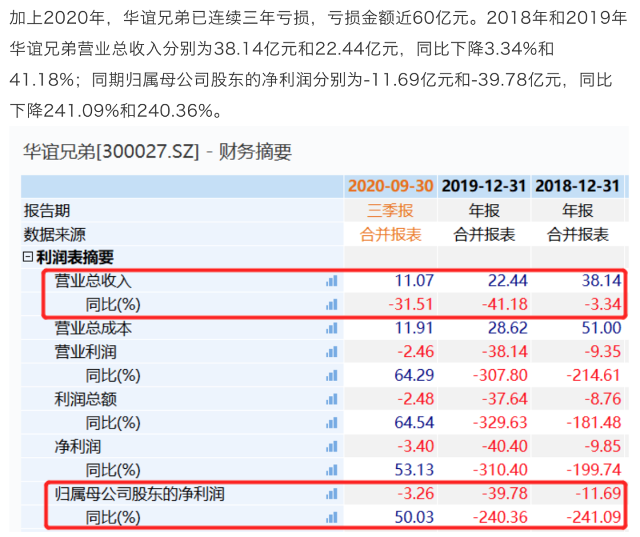
Task: Open the chart icon beside 归属母公司股东的净利润
Action: (x=332, y=494)
